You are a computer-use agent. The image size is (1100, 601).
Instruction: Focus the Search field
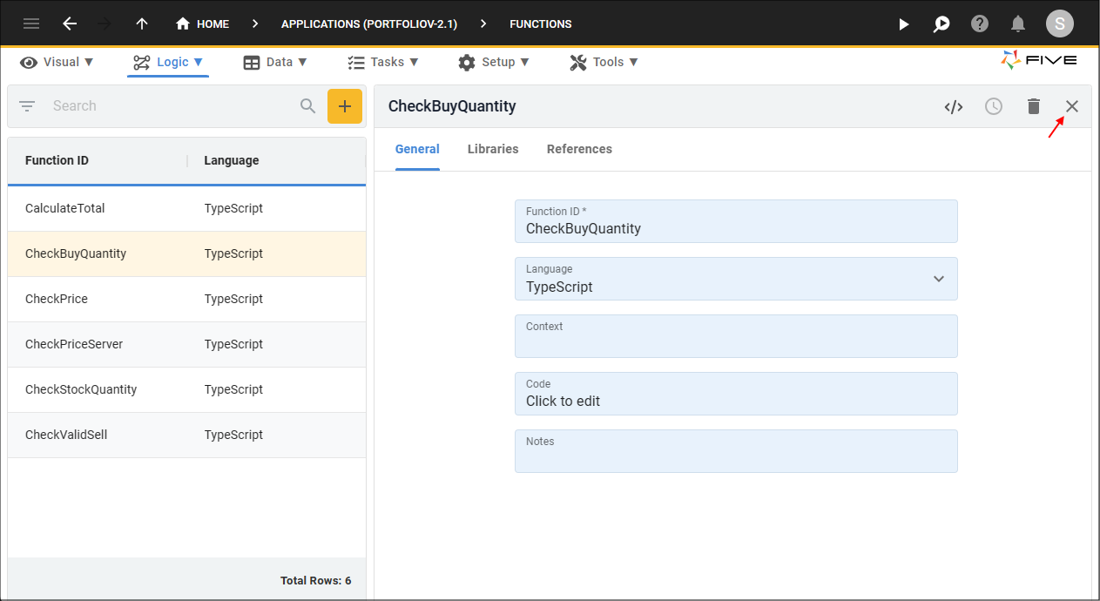[x=170, y=106]
